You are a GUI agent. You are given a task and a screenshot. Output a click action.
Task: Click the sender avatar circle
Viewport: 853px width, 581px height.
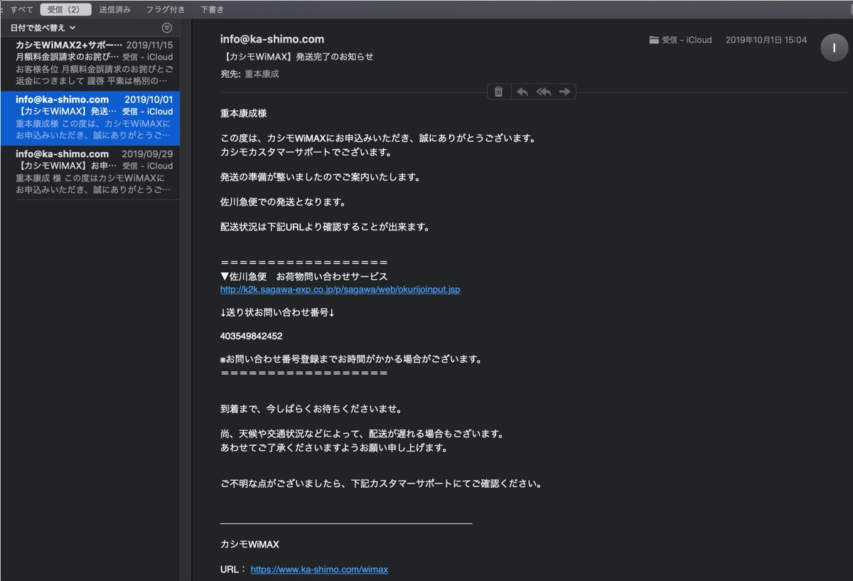(834, 48)
